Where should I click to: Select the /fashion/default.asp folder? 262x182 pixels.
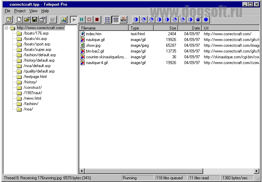click(40, 55)
